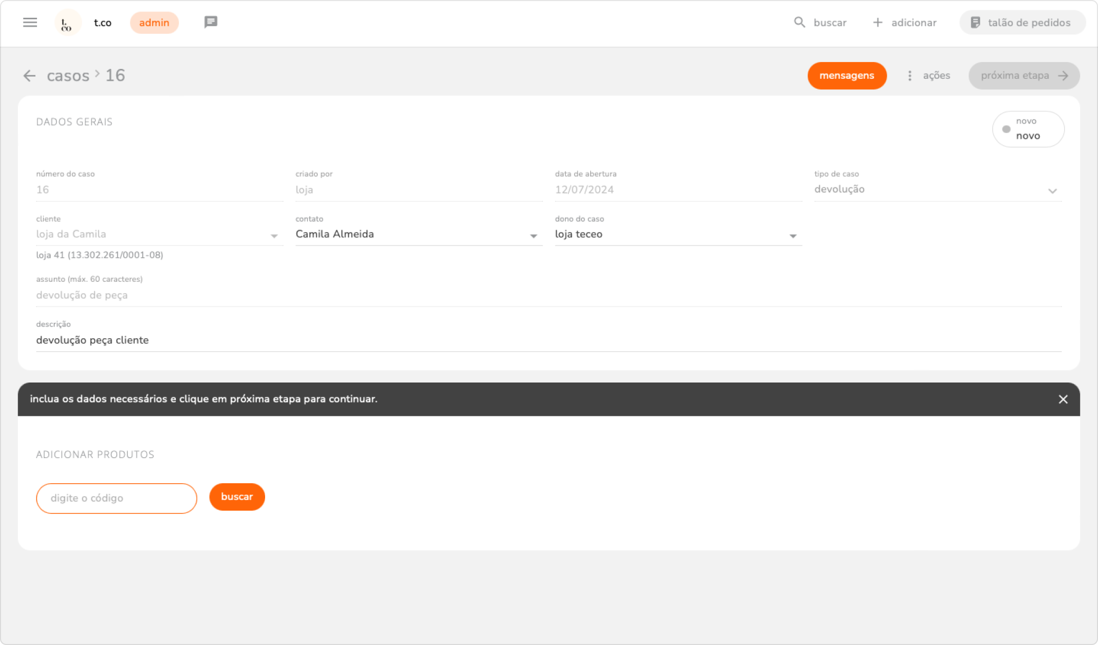Open talão de pedidos
The image size is (1098, 645).
coord(1022,22)
